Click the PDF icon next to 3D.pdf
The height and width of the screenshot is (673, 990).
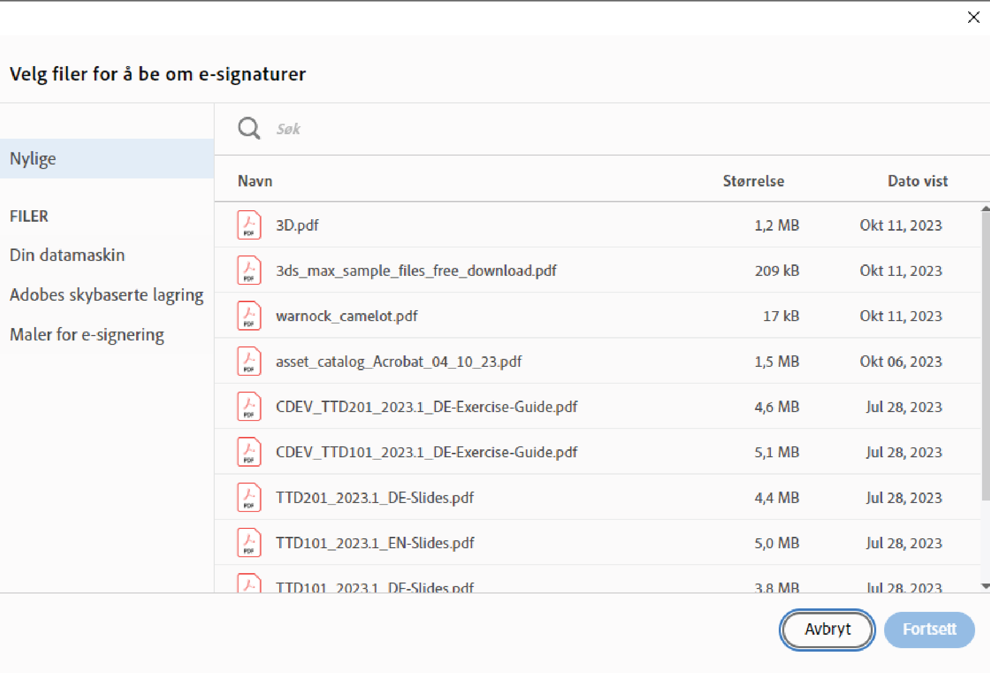[x=249, y=225]
